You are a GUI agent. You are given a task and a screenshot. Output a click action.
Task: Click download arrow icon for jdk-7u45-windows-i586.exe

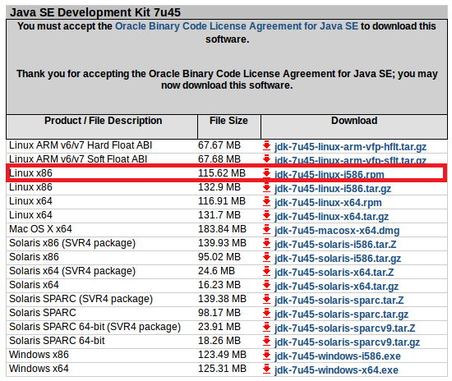tap(266, 355)
